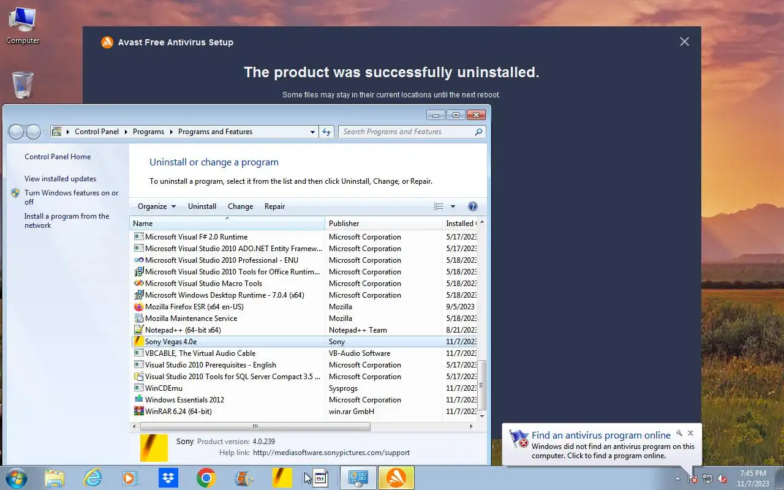Go back in Control Panel navigation
784x490 pixels.
coord(16,132)
